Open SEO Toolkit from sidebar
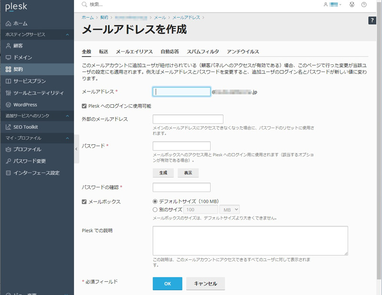 8,127
